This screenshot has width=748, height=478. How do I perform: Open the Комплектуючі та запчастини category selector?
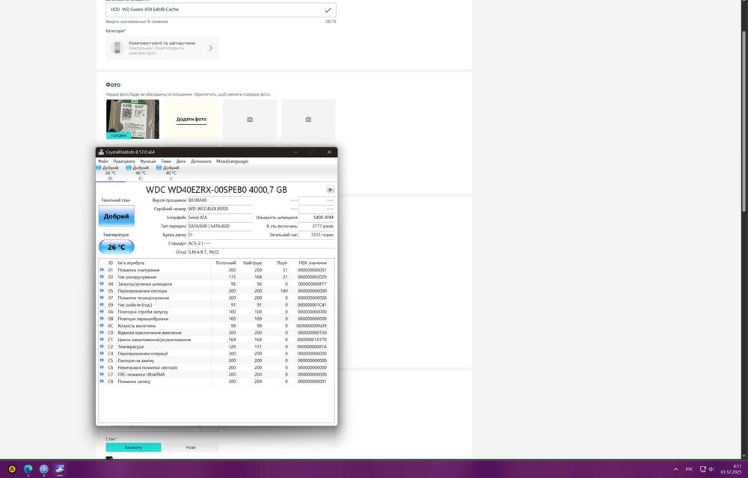(x=162, y=48)
